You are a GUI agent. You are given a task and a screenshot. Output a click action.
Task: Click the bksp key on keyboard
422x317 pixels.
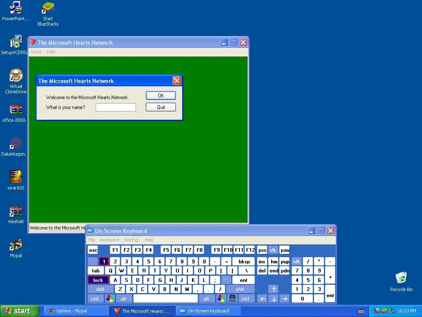pos(244,261)
